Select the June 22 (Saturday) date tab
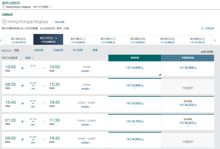The height and width of the screenshot is (149, 220). click(x=198, y=40)
